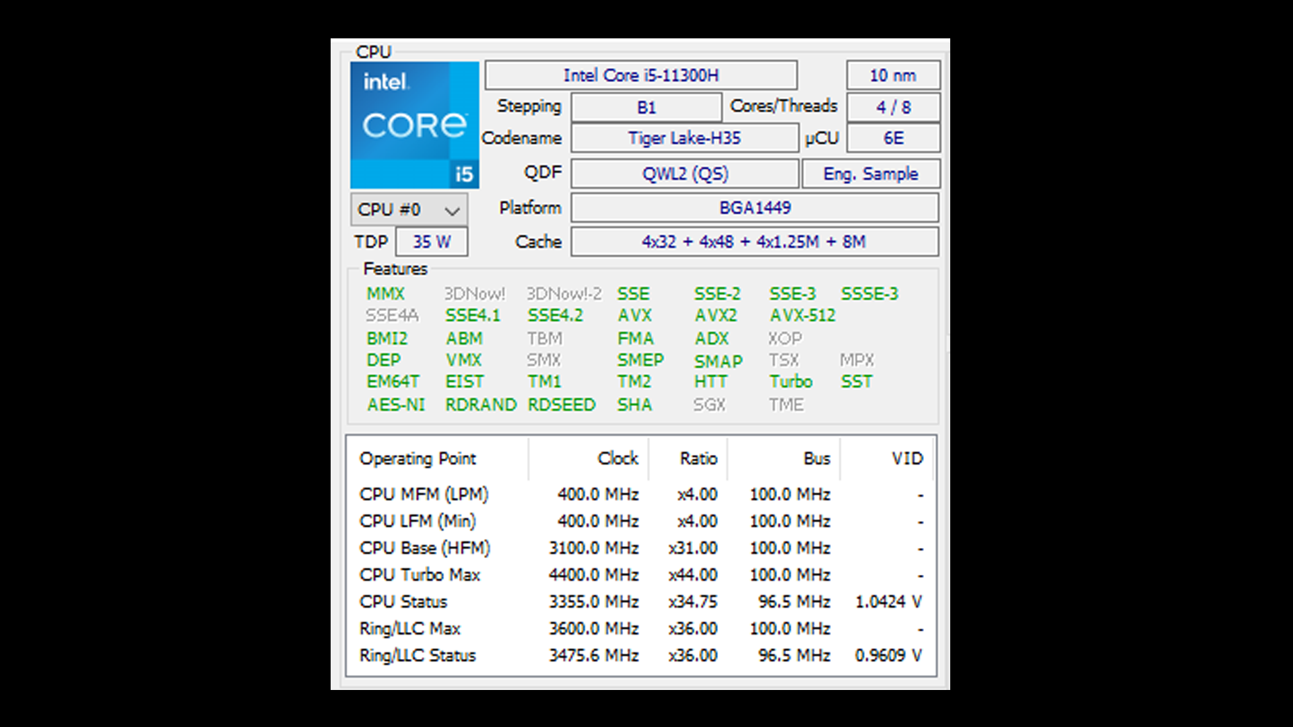Click the processor name field Intel Core i5-11300H
The height and width of the screenshot is (727, 1293).
640,75
